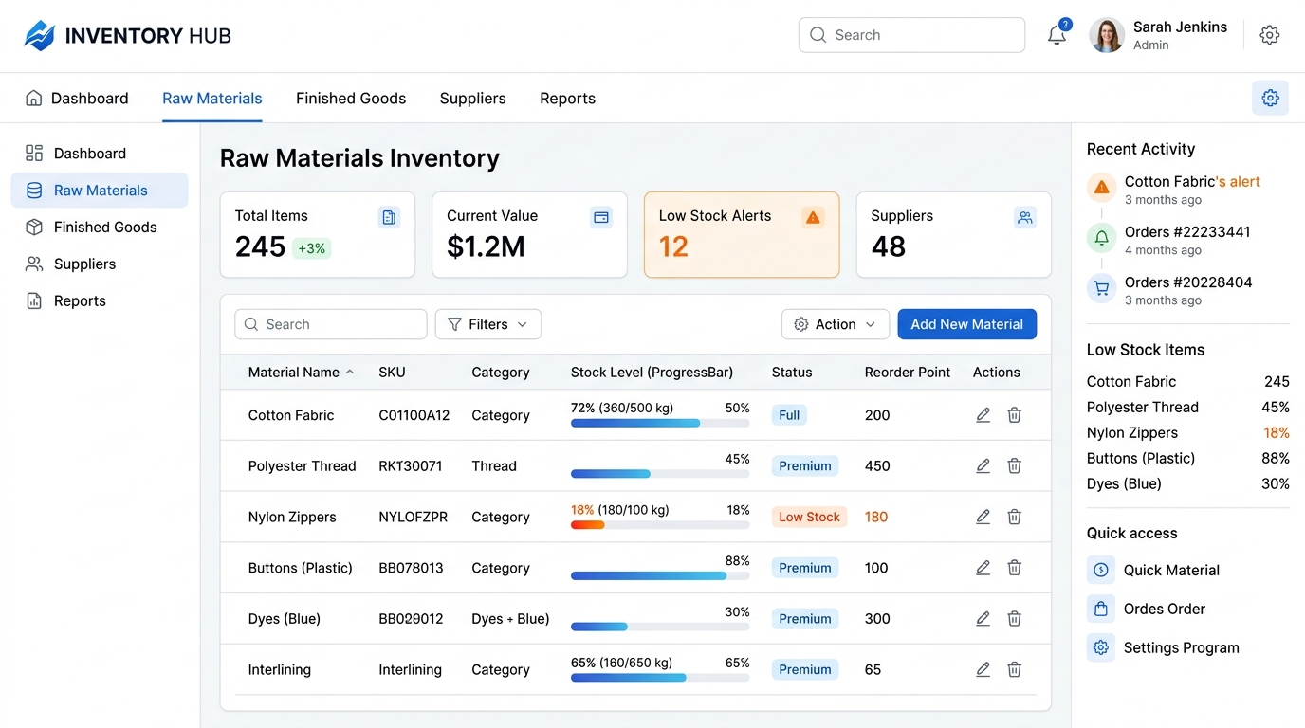Click the Cotton Fabric alert warning icon
Image resolution: width=1305 pixels, height=728 pixels.
pyautogui.click(x=1101, y=188)
